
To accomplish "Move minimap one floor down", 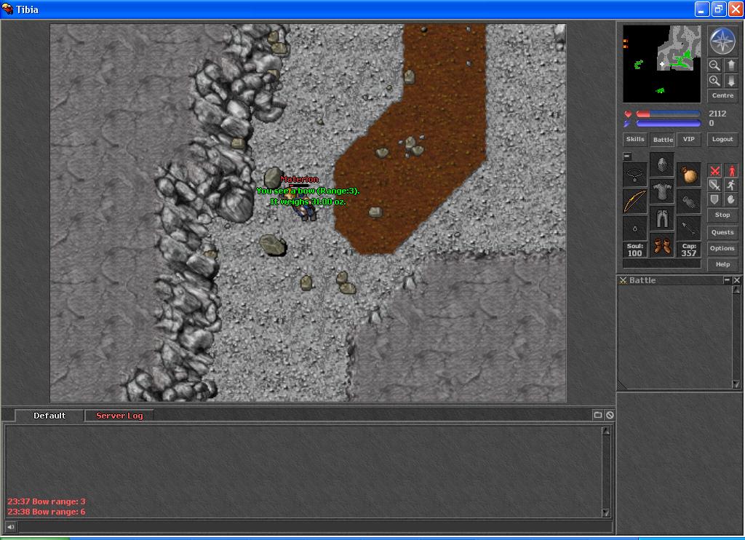I will point(730,80).
